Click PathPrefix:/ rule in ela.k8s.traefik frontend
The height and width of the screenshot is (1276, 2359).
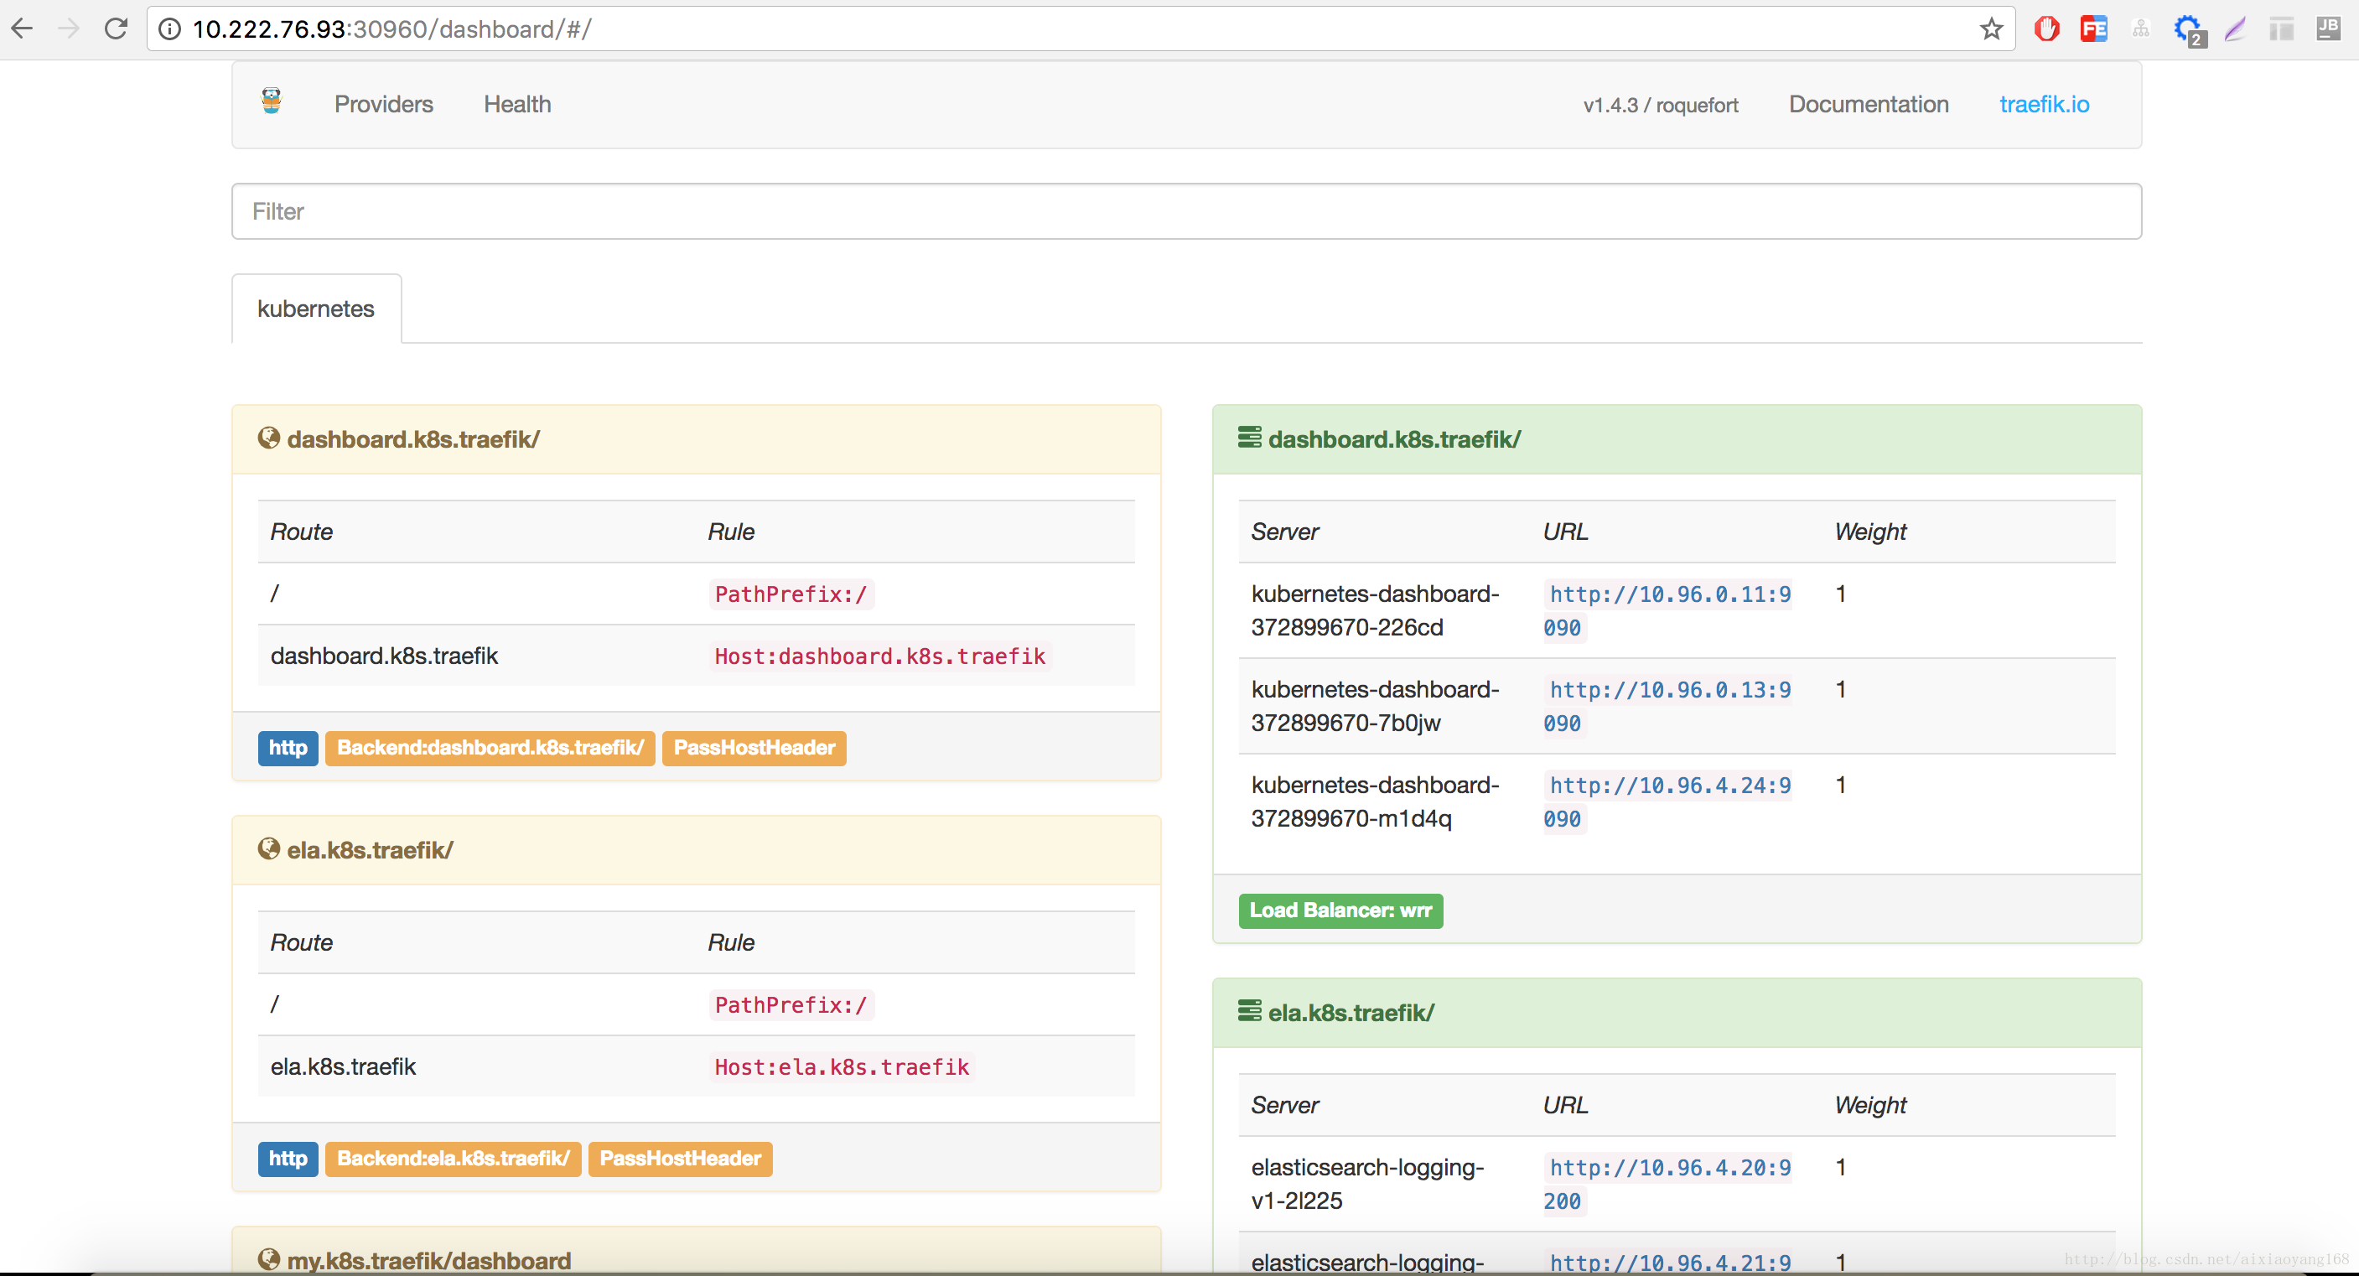[x=791, y=1005]
